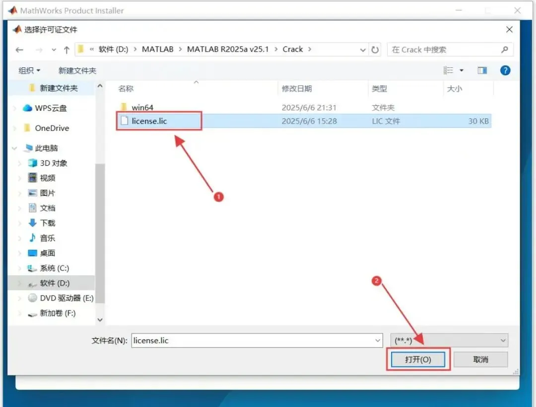Open 图片 in the sidebar

tap(47, 193)
